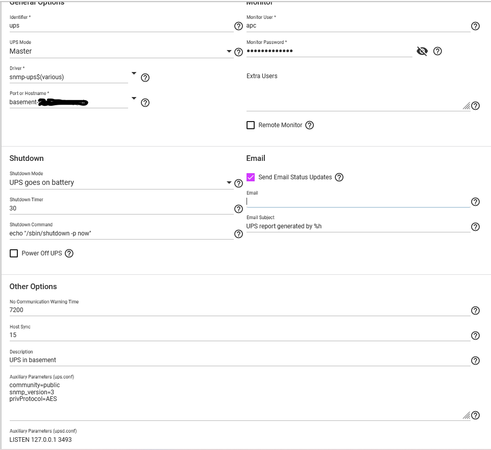
Task: Open help icon for Port or Hostname
Action: pos(145,103)
